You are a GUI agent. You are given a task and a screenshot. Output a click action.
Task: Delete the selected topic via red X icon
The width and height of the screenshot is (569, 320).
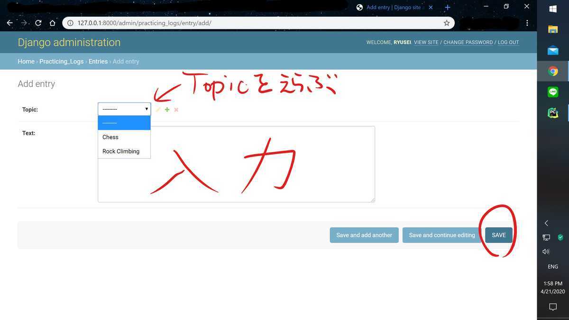pos(176,109)
